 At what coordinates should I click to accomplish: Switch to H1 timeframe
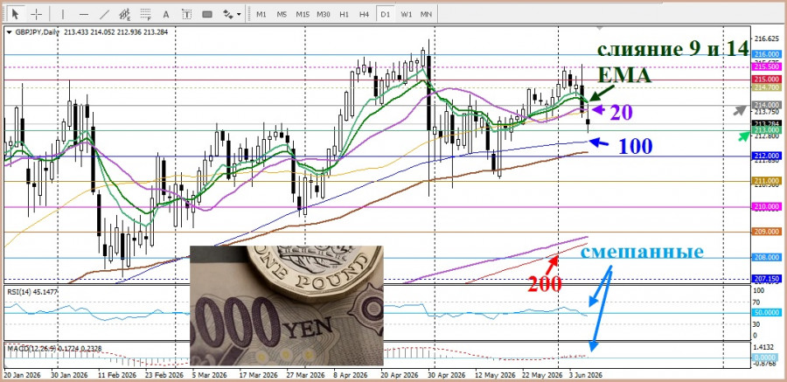(344, 14)
